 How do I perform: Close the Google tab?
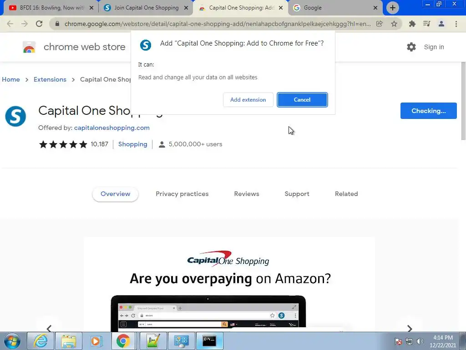pyautogui.click(x=375, y=8)
